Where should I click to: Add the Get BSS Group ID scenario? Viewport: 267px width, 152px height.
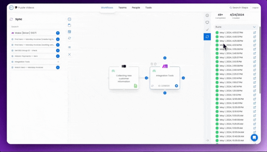pos(58,51)
